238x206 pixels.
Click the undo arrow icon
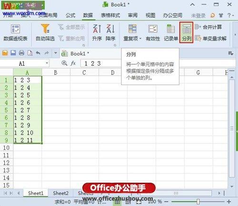38,53
